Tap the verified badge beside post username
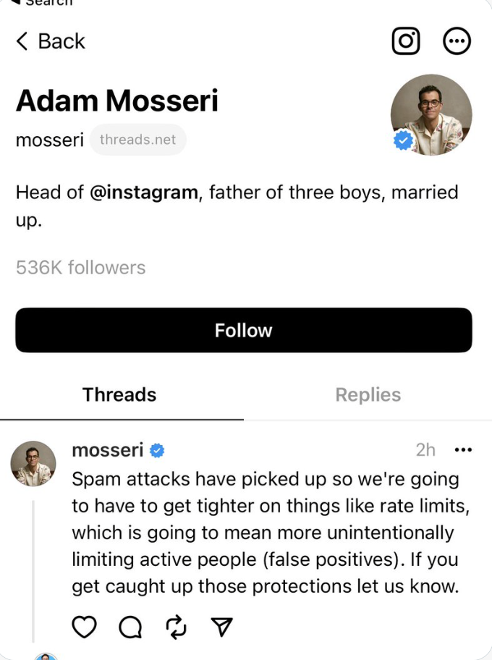 (157, 451)
